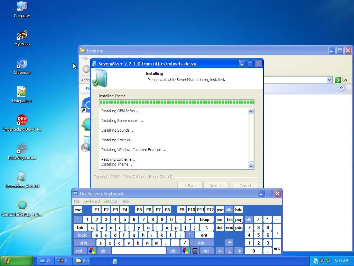Toggle the right shft key
The height and width of the screenshot is (266, 354).
coord(201,243)
